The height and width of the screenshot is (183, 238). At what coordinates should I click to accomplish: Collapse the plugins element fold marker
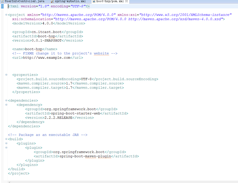point(6,143)
